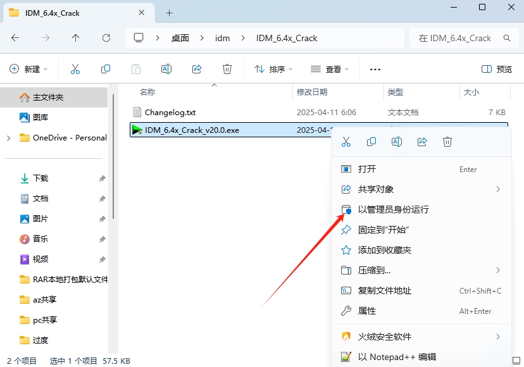Viewport: 524px width, 367px height.
Task: Click the delete trash icon in the toolbar
Action: (227, 69)
